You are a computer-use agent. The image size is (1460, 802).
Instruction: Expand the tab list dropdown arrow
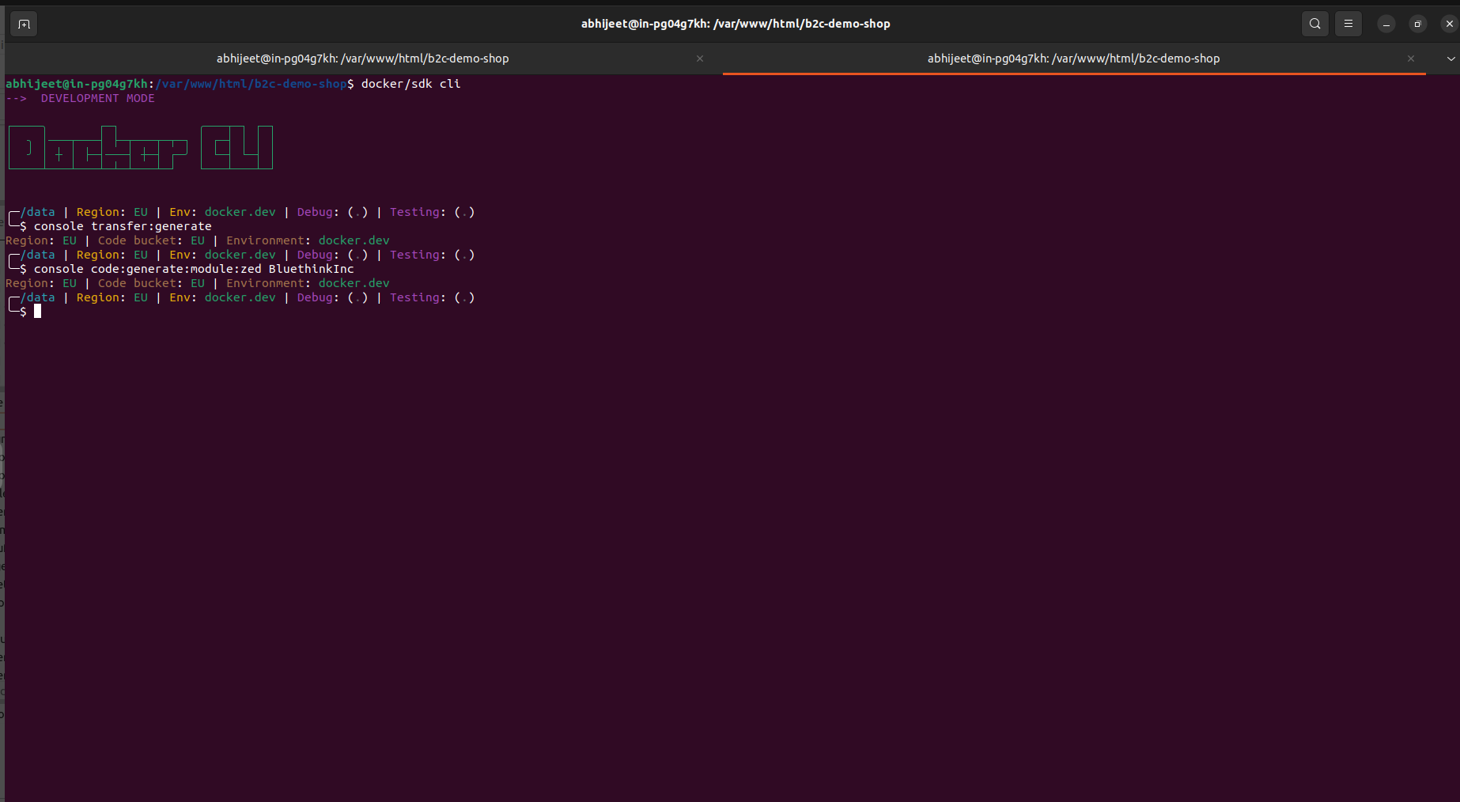pyautogui.click(x=1451, y=59)
